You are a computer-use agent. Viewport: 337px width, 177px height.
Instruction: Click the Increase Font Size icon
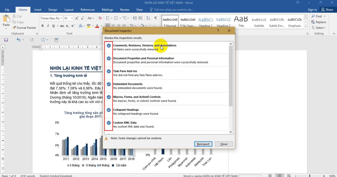77,18
